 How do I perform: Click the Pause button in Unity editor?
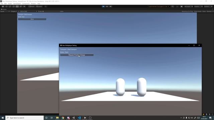pos(107,7)
